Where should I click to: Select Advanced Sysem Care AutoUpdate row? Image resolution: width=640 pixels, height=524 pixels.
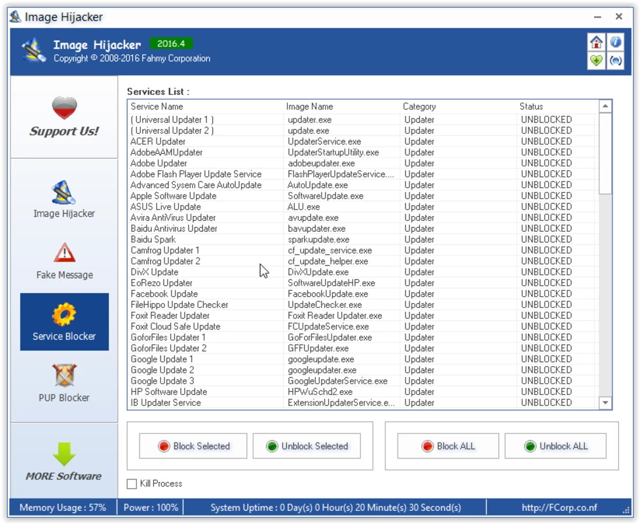pos(362,185)
